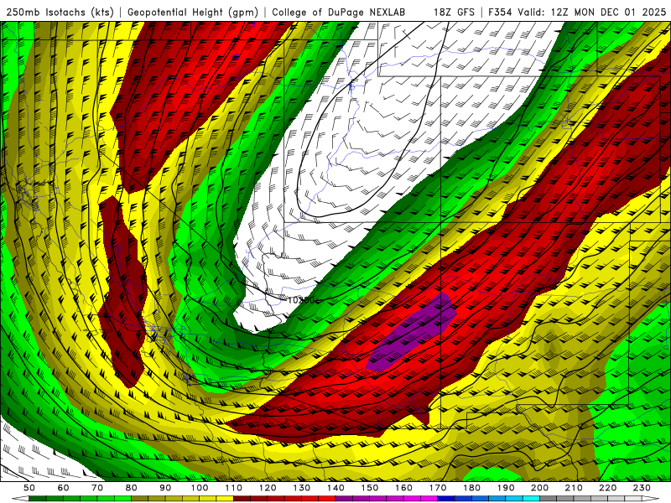Click the '90' legend value
The width and height of the screenshot is (671, 503).
(165, 488)
